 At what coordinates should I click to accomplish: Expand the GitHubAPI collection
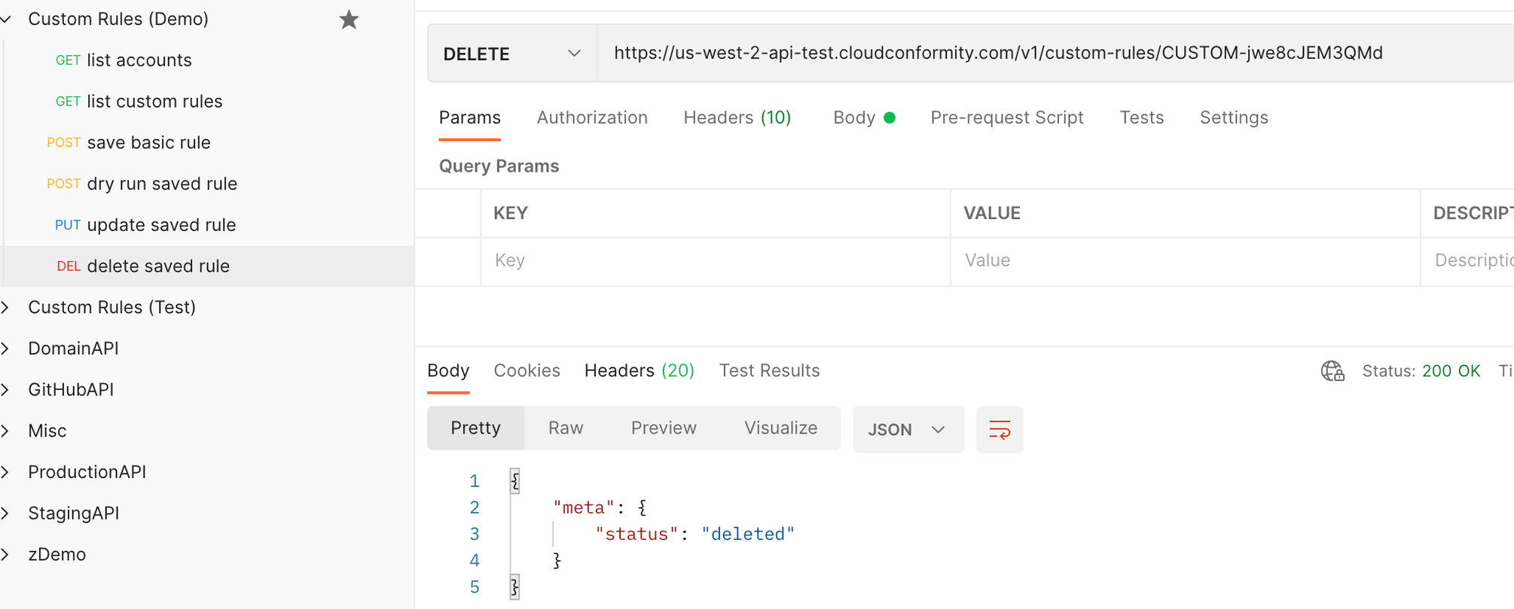7,390
